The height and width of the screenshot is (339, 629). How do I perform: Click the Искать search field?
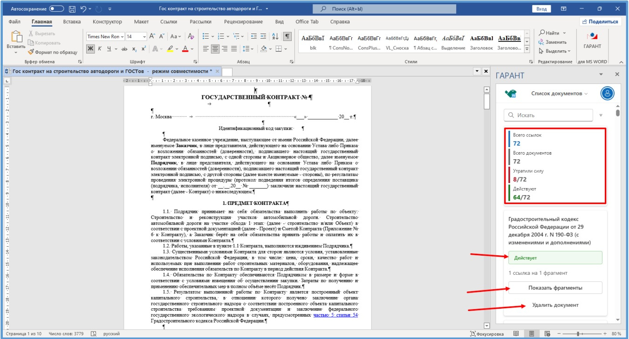(548, 115)
